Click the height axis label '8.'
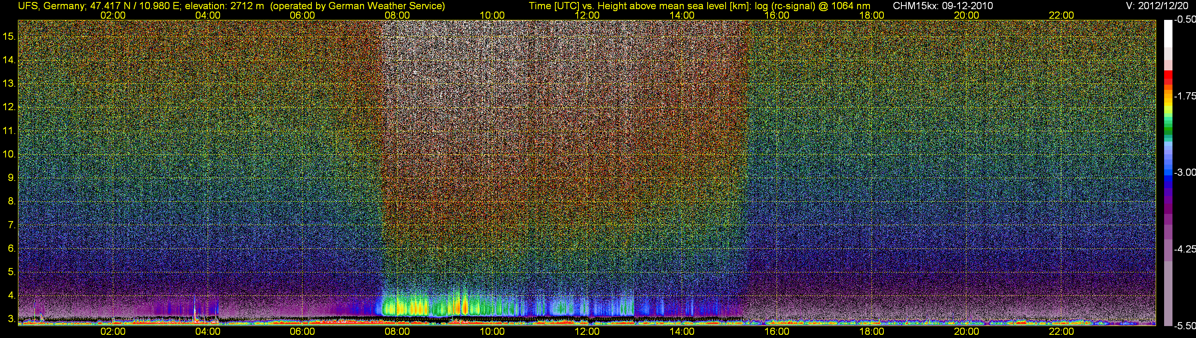1196x338 pixels. coord(12,202)
